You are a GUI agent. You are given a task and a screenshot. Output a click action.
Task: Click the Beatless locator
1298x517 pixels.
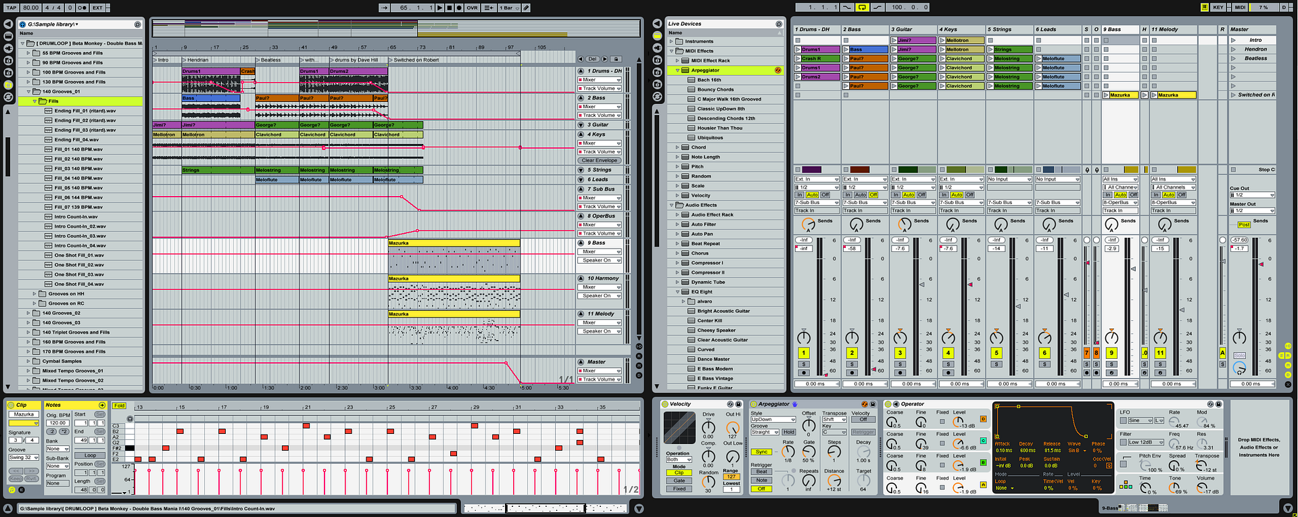pos(270,59)
